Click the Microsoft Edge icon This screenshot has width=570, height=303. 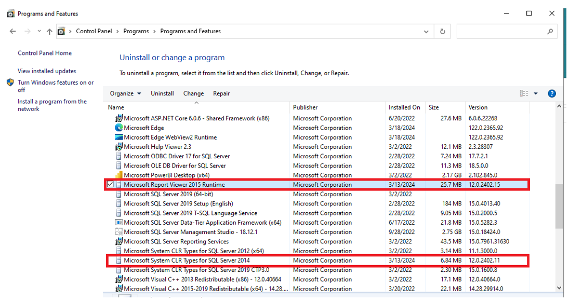click(x=119, y=128)
